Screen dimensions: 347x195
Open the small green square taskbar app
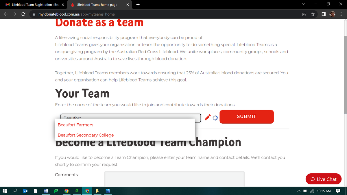click(x=77, y=191)
